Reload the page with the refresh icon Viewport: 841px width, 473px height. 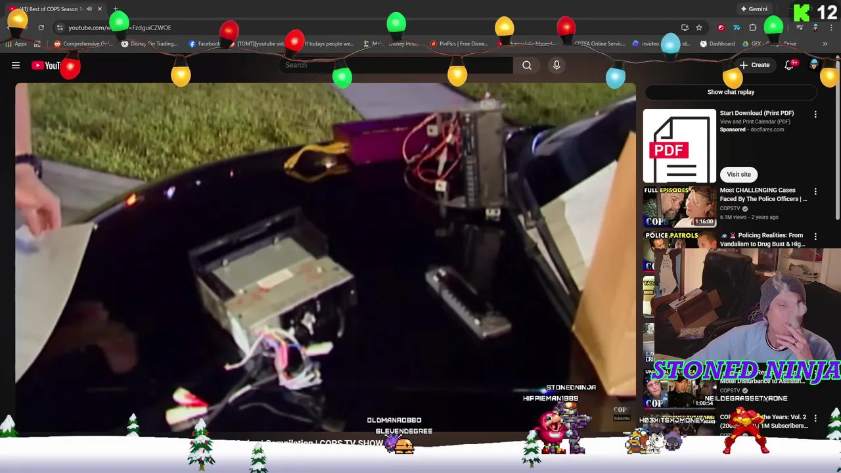point(41,28)
